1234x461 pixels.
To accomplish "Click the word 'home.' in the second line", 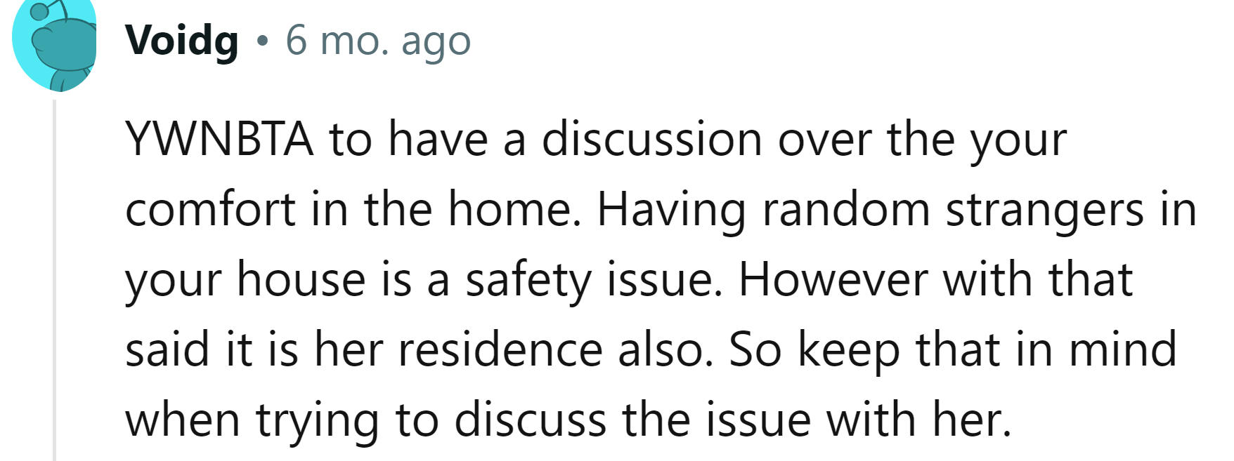I will point(515,209).
